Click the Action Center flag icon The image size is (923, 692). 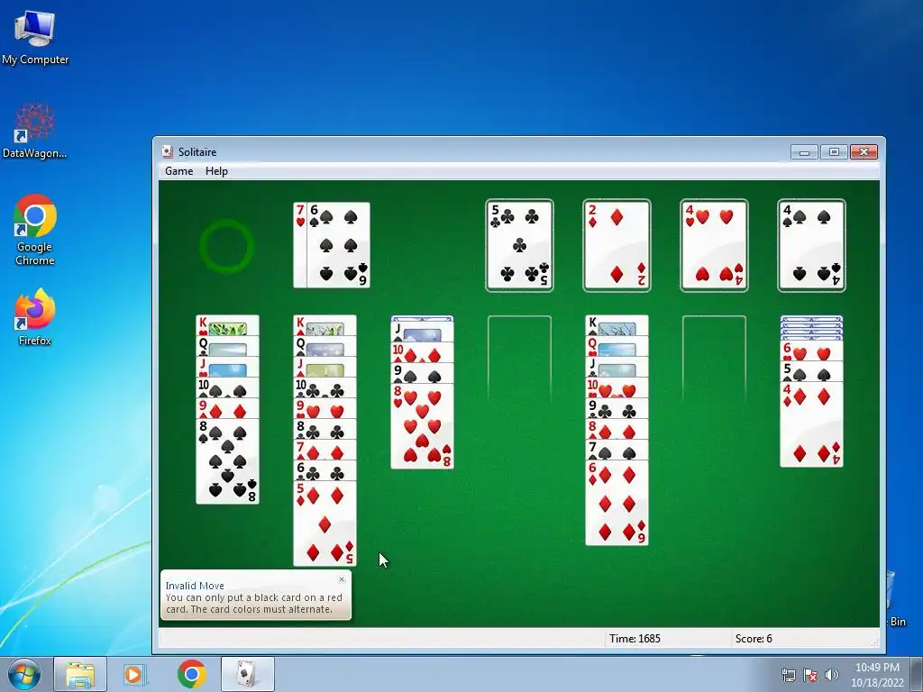[810, 675]
